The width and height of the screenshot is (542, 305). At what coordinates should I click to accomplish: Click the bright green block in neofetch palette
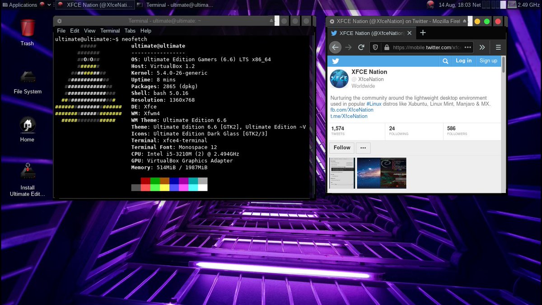pyautogui.click(x=155, y=188)
